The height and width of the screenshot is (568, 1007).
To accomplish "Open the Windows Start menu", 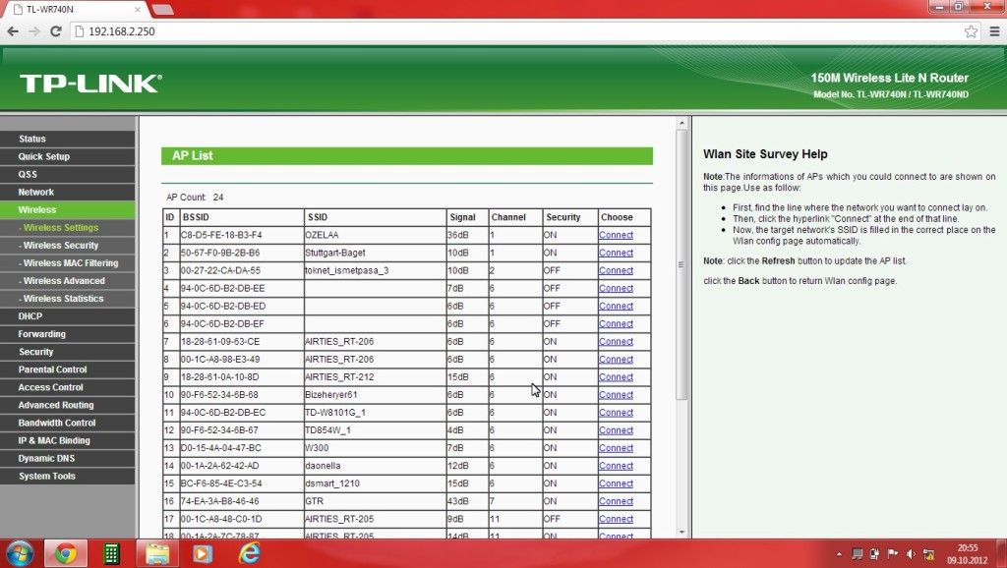I will pyautogui.click(x=20, y=553).
